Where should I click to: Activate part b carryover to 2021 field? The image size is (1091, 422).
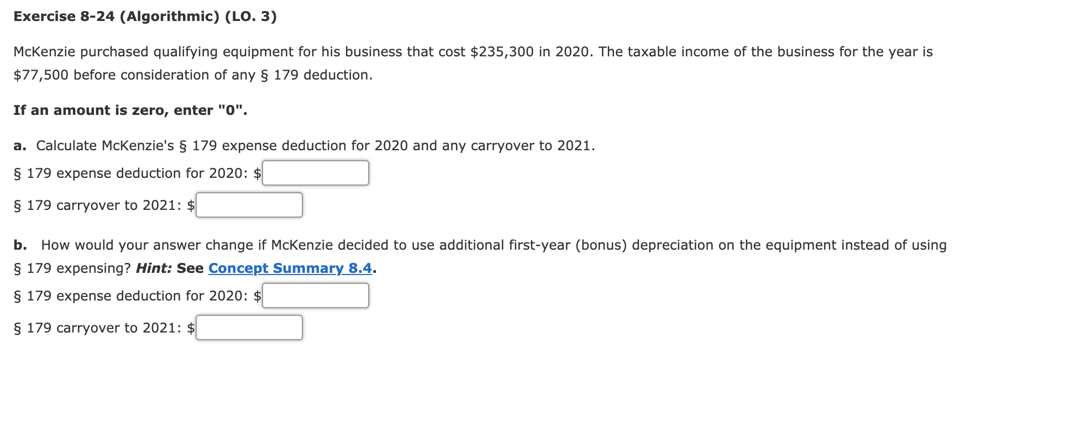pyautogui.click(x=249, y=328)
